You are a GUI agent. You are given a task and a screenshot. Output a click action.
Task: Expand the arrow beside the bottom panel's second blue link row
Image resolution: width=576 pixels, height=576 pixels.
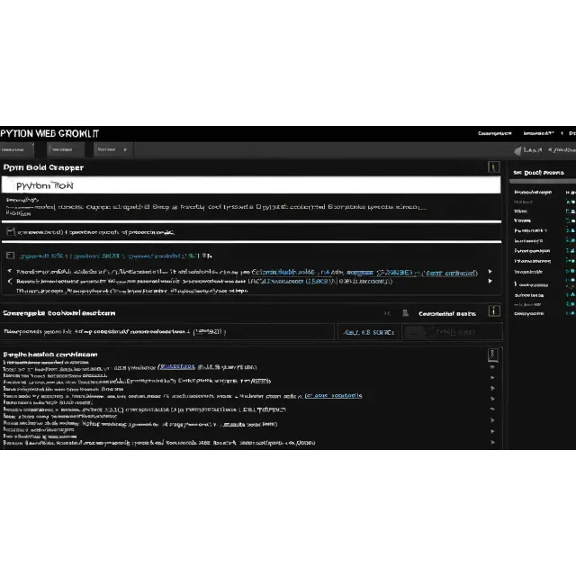(x=492, y=398)
